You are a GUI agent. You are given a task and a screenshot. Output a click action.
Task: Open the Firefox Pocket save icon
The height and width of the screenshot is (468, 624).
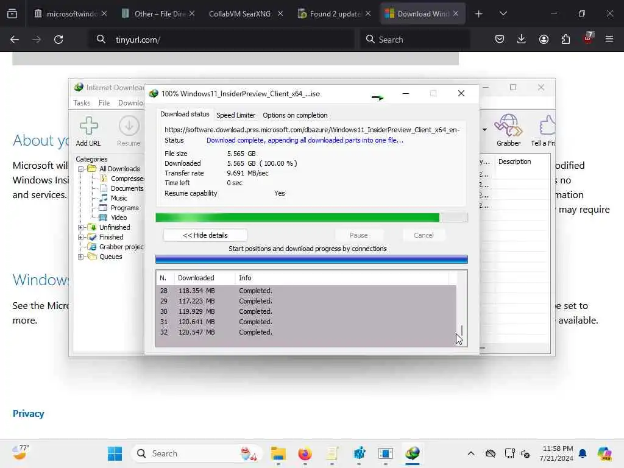[x=500, y=39]
